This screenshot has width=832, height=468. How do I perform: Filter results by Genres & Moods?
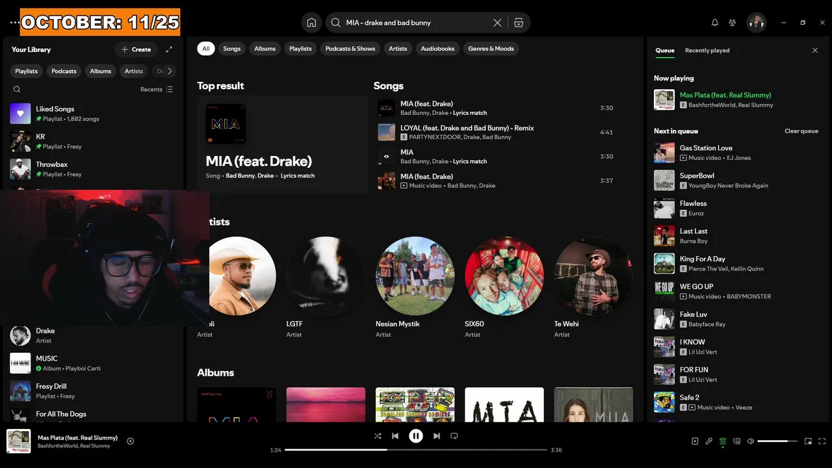pyautogui.click(x=491, y=49)
